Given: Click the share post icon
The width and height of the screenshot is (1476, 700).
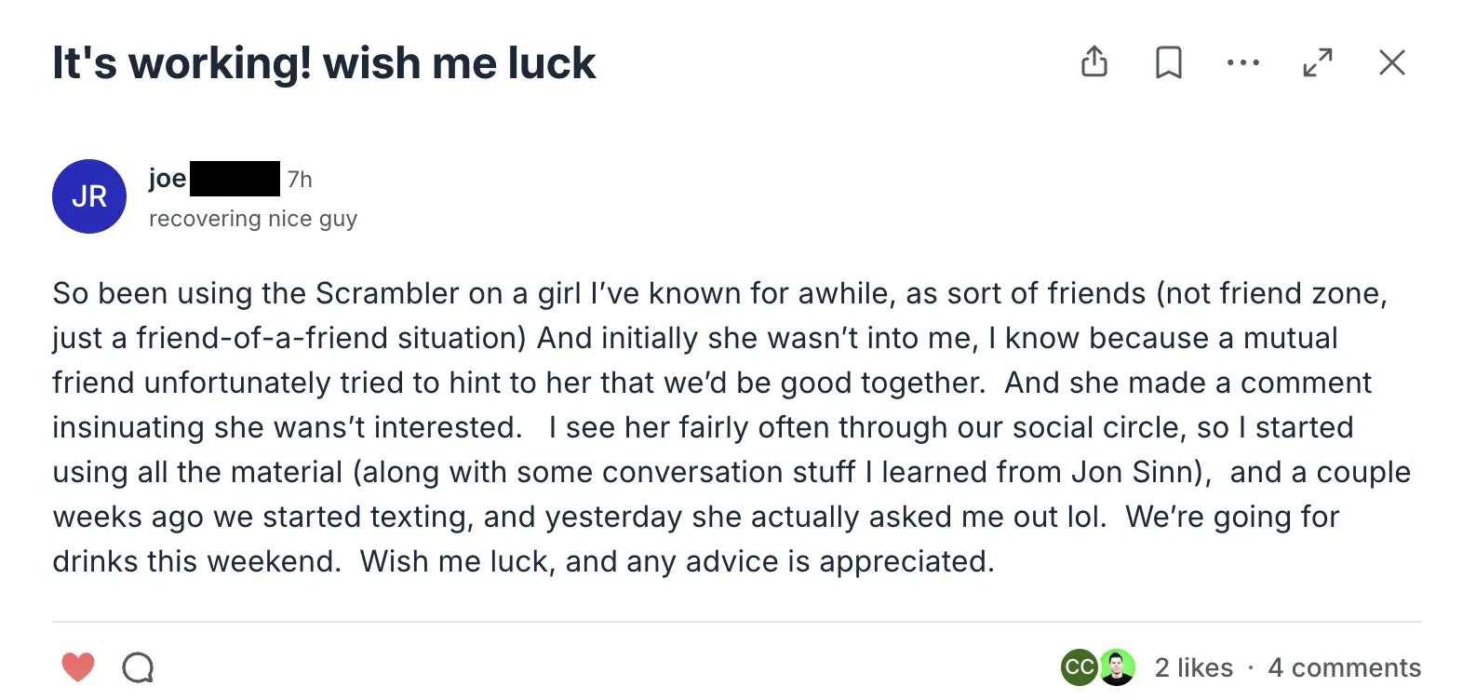Looking at the screenshot, I should click(x=1094, y=62).
